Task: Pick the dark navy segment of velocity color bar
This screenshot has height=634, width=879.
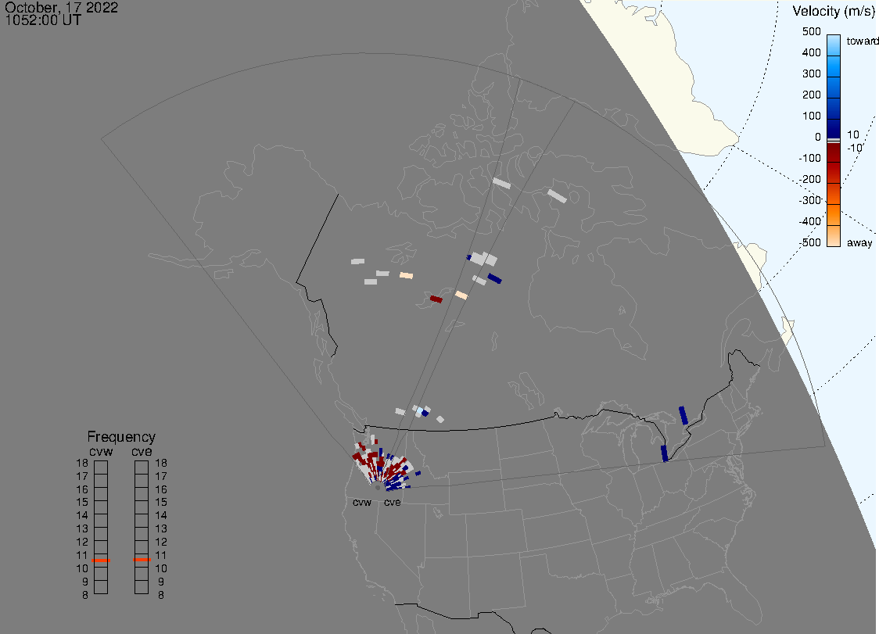Action: [x=834, y=127]
